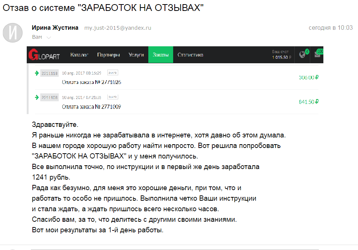Select the Заказы tab
The height and width of the screenshot is (250, 358).
(x=161, y=55)
